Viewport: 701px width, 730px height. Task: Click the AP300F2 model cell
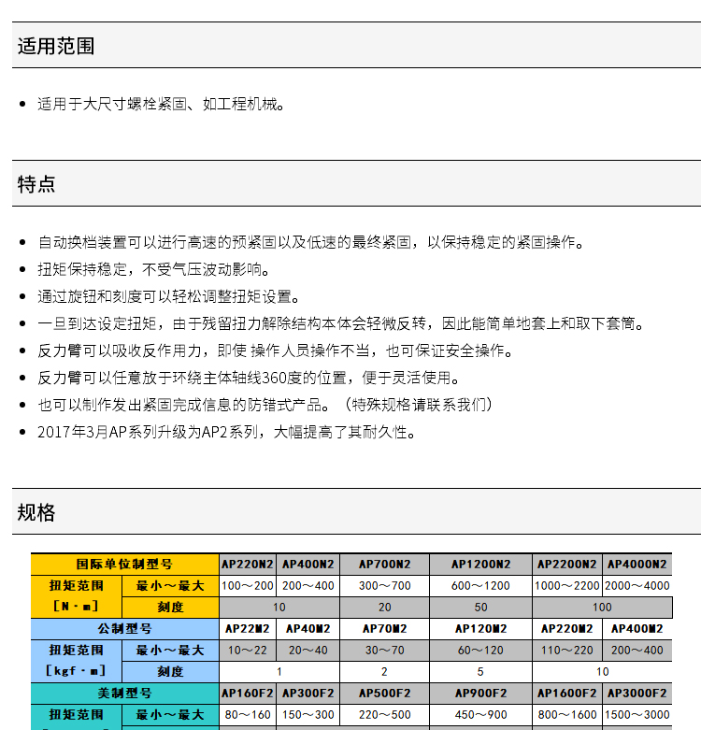point(308,694)
